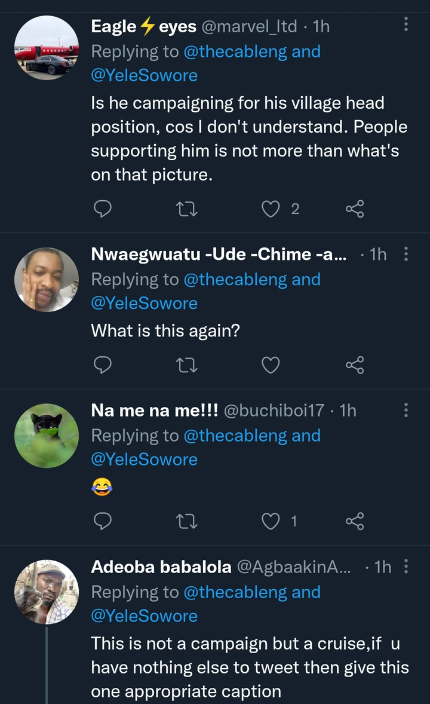Screen dimensions: 430x704
Task: Like the "What is this again?" tweet
Action: (x=271, y=365)
